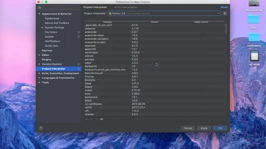The image size is (266, 149).
Task: Open the Project Interpreter dropdown arrow
Action: click(219, 13)
